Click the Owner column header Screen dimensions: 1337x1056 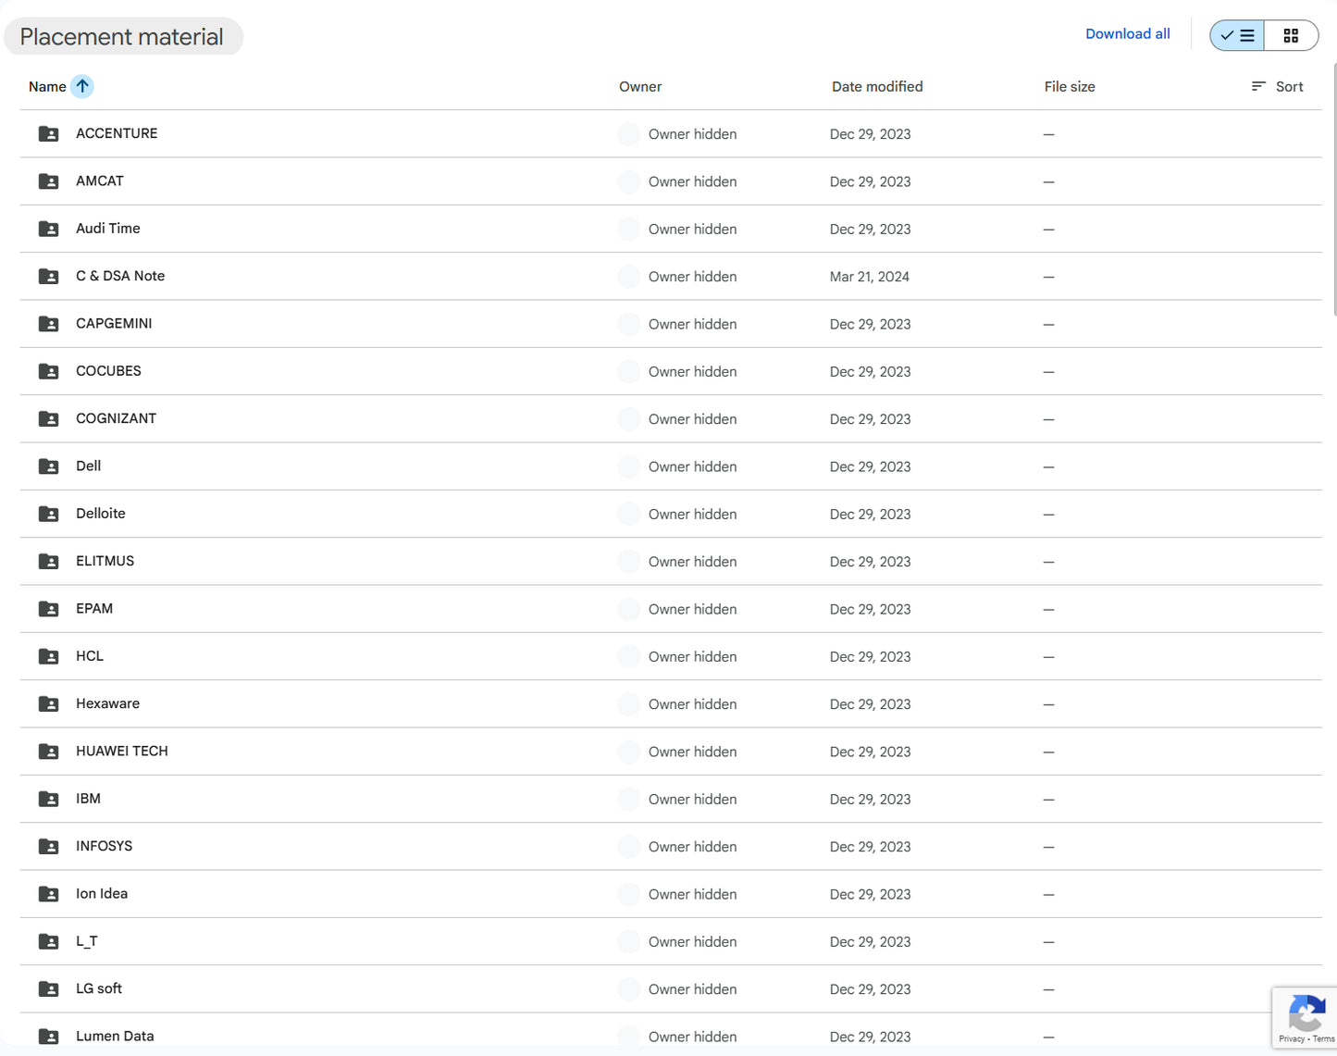click(639, 86)
